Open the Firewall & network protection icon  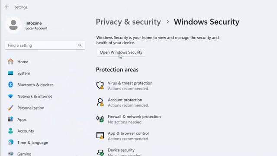[x=100, y=119]
